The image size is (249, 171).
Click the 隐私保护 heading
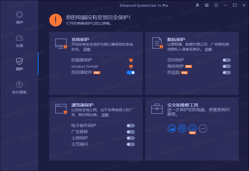(x=176, y=39)
